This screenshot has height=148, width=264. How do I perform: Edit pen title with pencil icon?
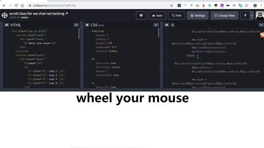tap(67, 14)
